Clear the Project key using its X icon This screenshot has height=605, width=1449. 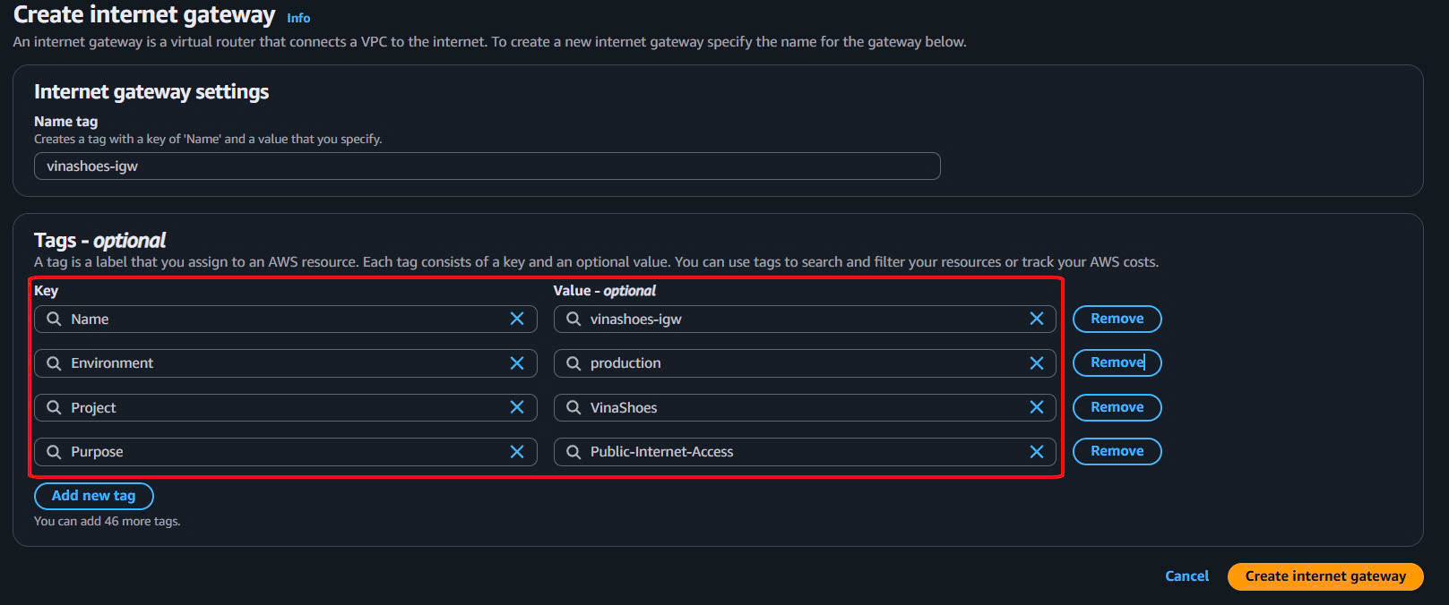[x=517, y=407]
